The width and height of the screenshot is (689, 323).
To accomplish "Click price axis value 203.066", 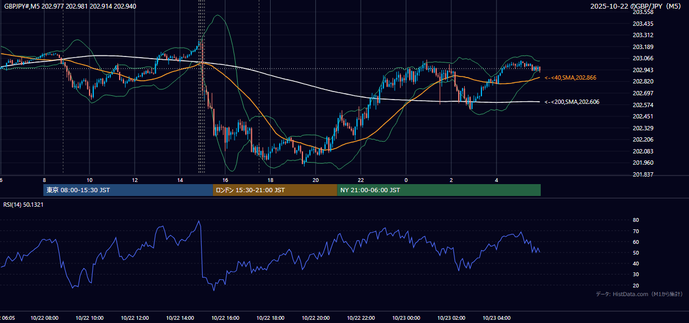I will [x=643, y=58].
